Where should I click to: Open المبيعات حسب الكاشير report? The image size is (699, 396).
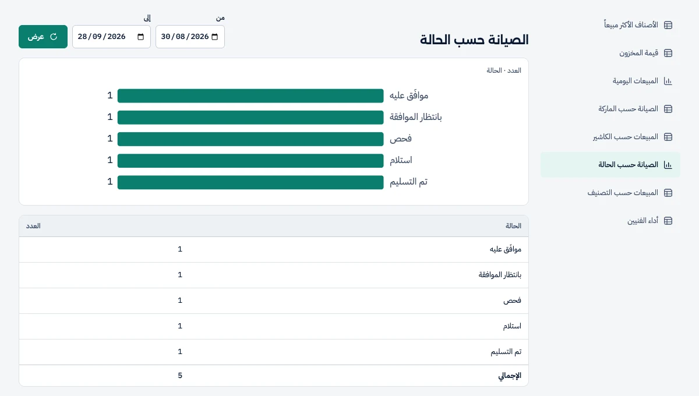click(x=610, y=137)
